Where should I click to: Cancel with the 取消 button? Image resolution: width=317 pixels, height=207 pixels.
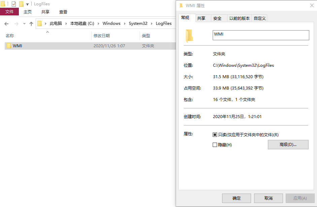pyautogui.click(x=269, y=198)
